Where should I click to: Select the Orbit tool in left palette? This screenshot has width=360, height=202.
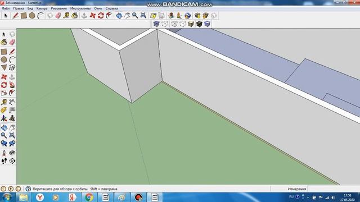tap(4, 127)
